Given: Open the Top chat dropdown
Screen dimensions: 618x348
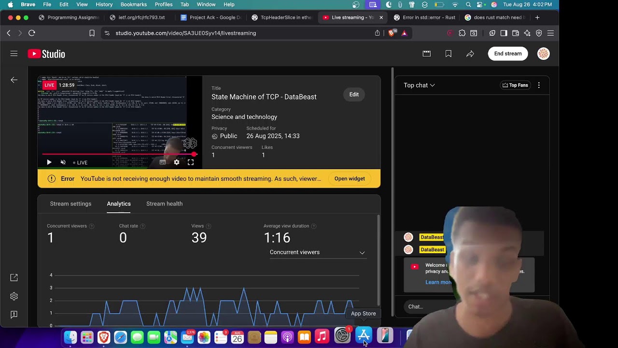Looking at the screenshot, I should [x=419, y=85].
